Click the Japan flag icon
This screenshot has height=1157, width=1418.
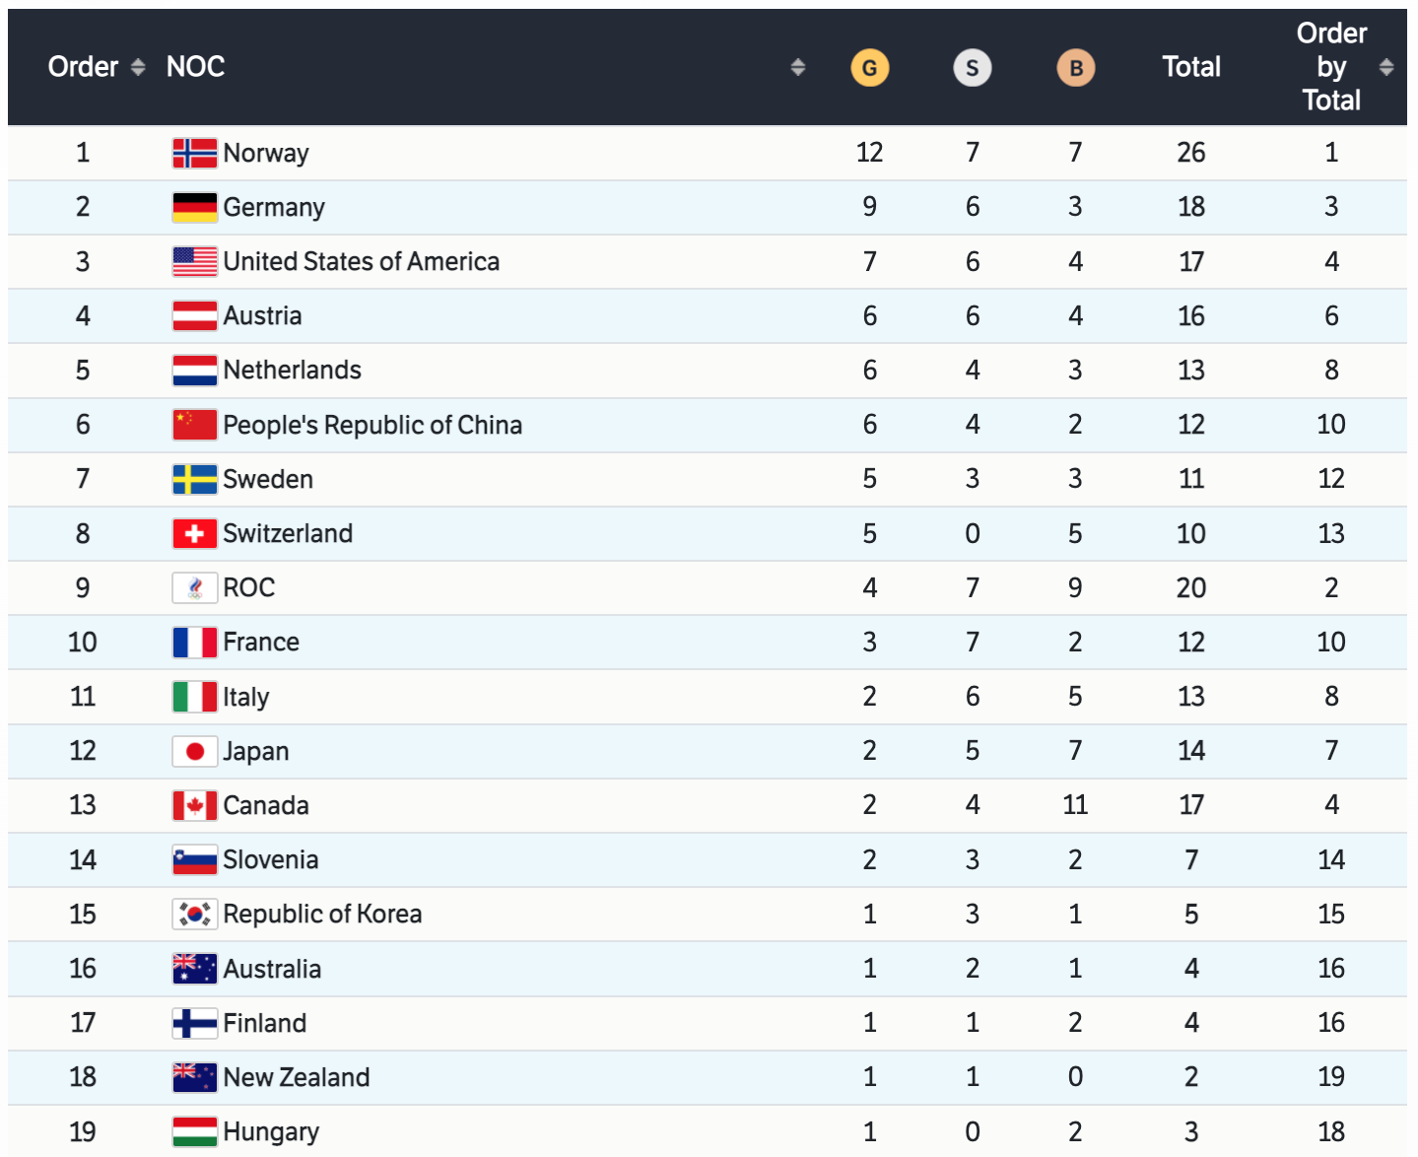(x=194, y=751)
